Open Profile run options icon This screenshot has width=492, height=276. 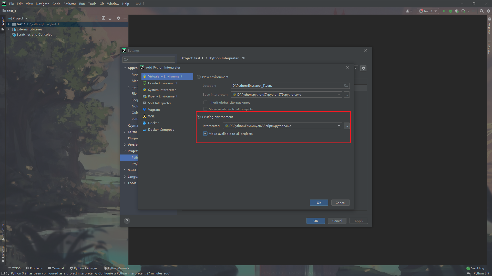pyautogui.click(x=463, y=11)
